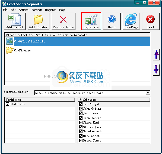This screenshot has height=154, width=162.
Task: Toggle the Sdinfen Ails worksheet checkbox
Action: pos(81,131)
